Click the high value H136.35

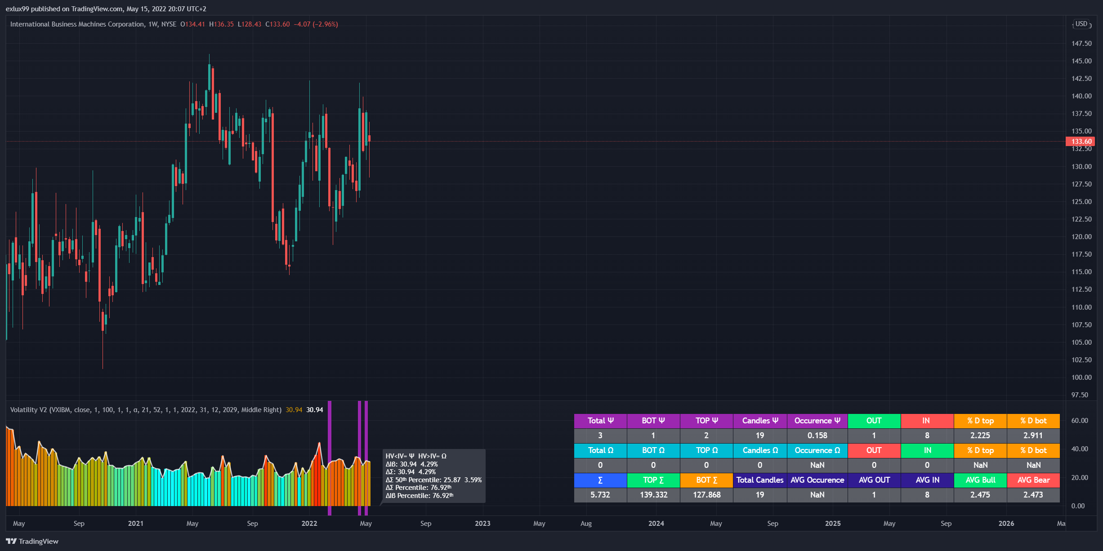pyautogui.click(x=221, y=24)
